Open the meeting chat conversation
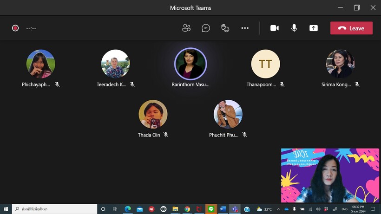 coord(206,28)
